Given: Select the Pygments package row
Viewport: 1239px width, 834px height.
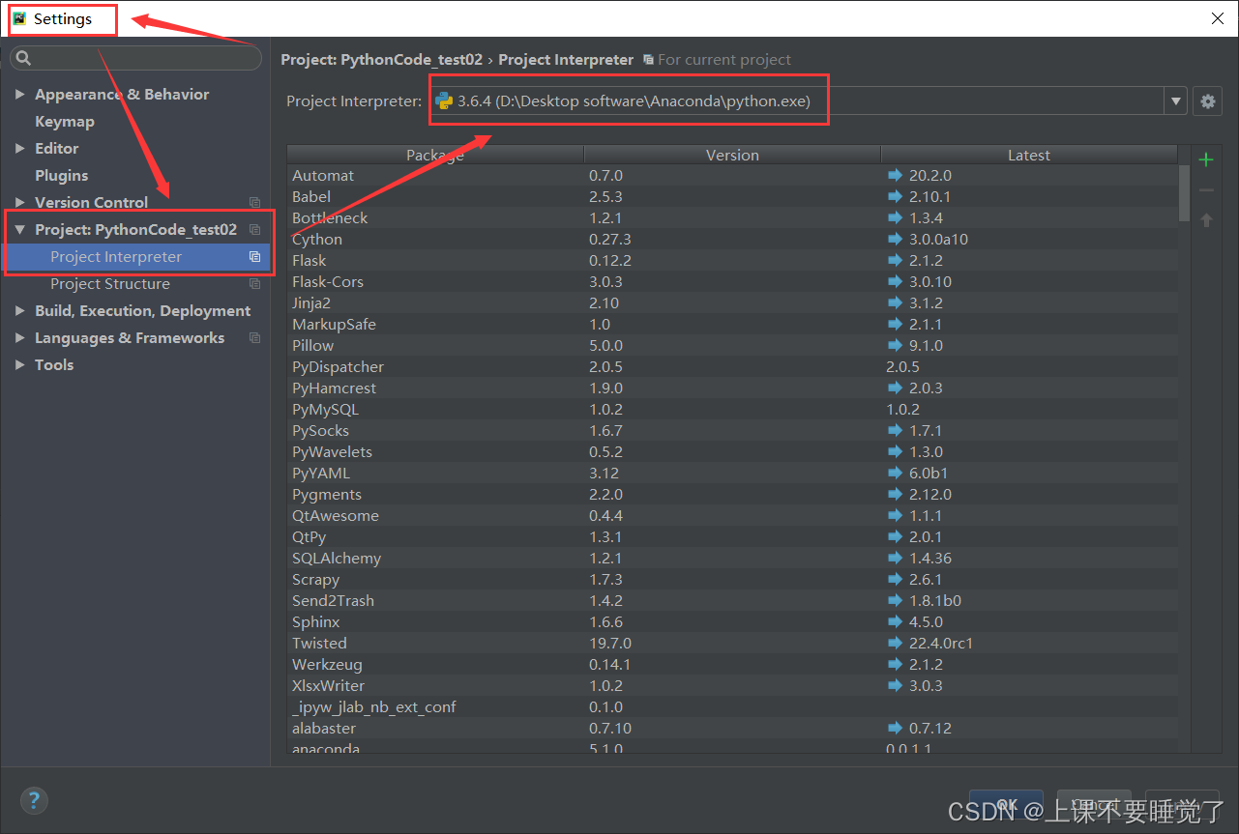Looking at the screenshot, I should [x=732, y=495].
